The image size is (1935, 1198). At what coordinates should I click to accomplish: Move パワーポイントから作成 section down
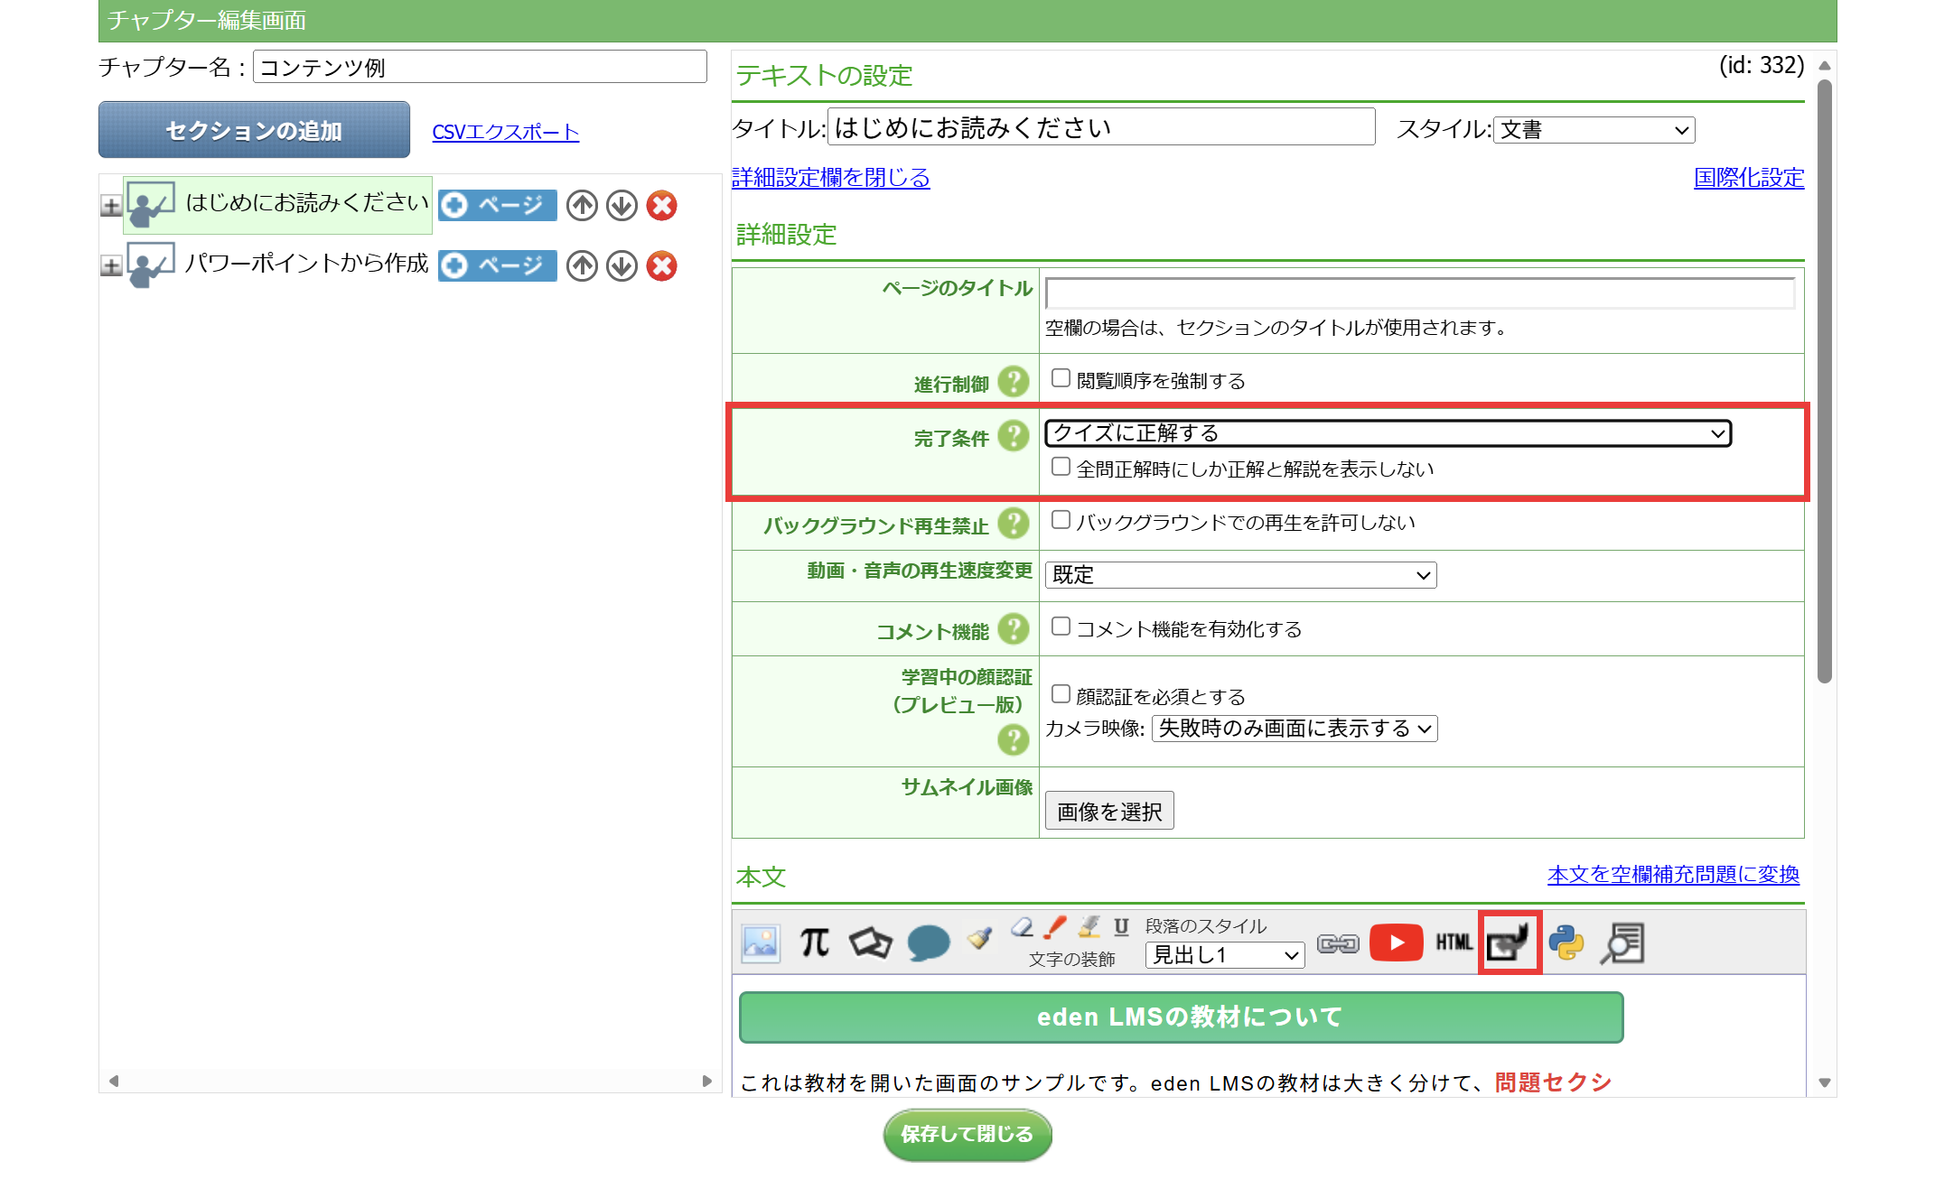(x=622, y=266)
